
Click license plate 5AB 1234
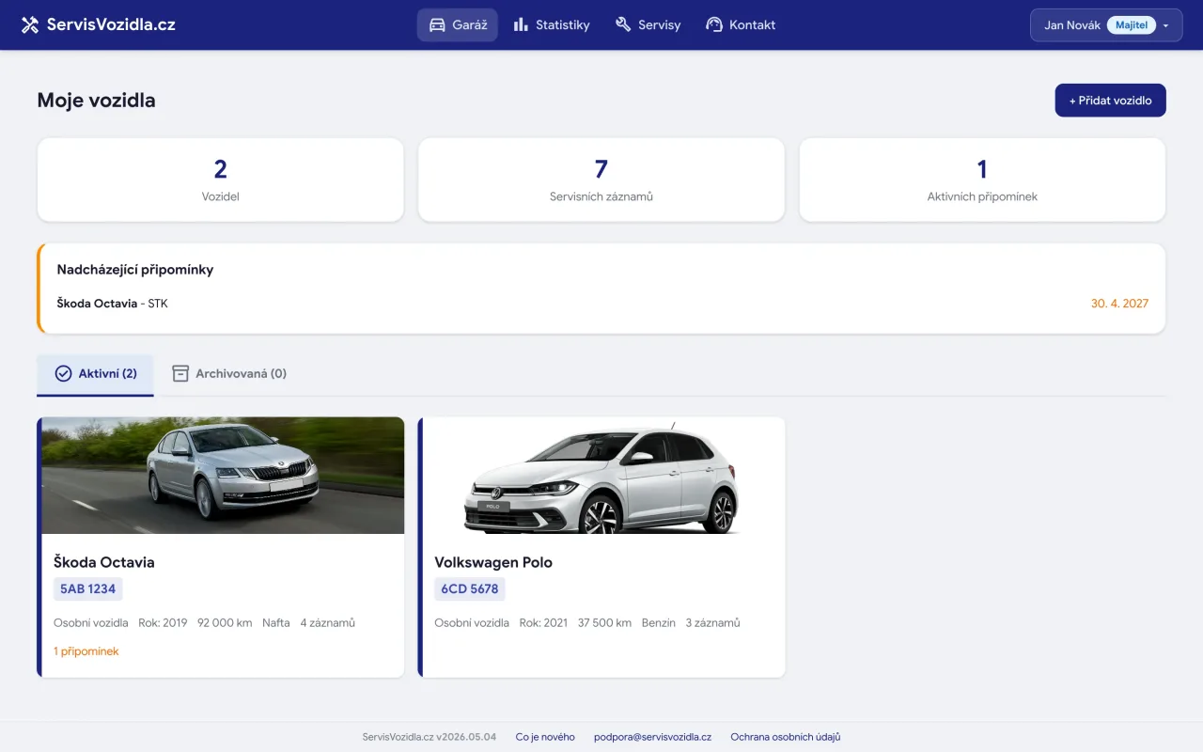88,589
